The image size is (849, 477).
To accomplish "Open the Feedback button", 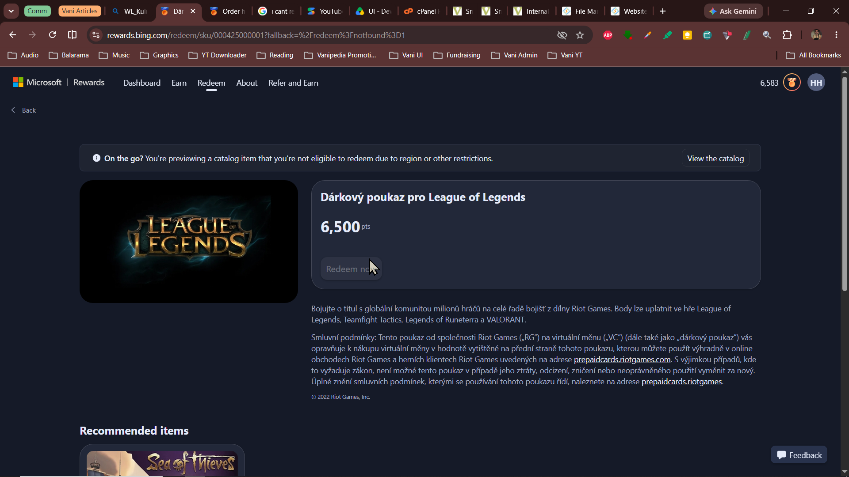I will pyautogui.click(x=799, y=455).
